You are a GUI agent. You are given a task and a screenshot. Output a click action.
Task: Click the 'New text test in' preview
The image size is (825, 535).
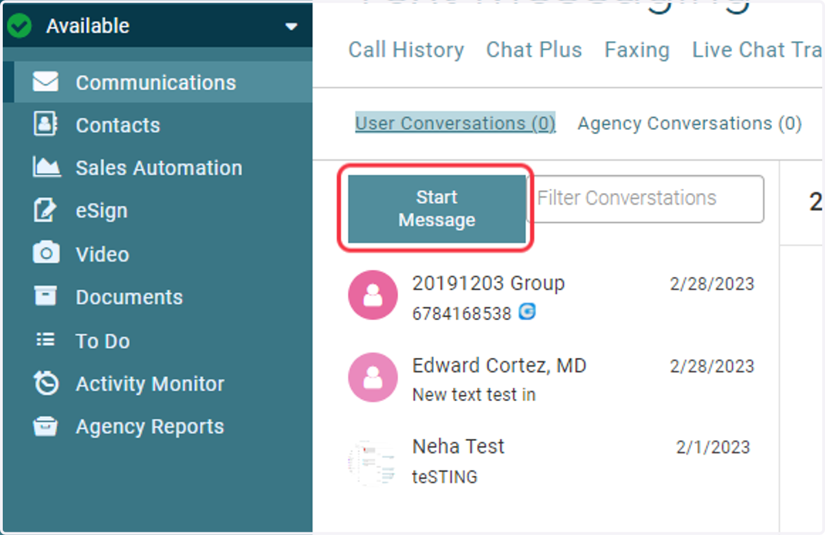[x=474, y=395]
